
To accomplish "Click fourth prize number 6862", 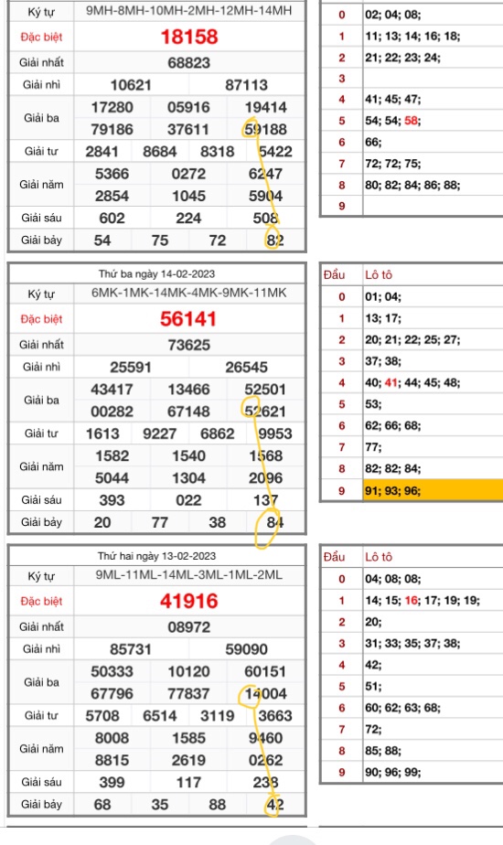I will (218, 433).
